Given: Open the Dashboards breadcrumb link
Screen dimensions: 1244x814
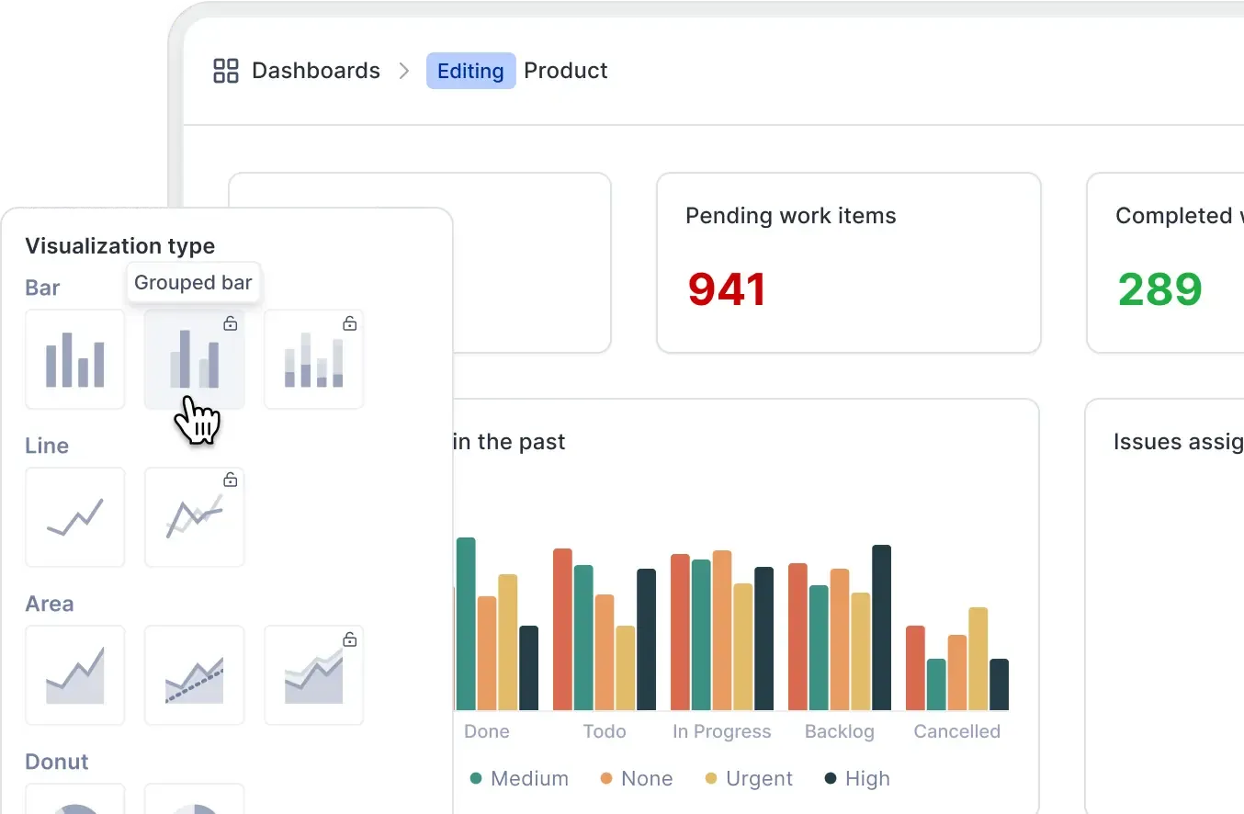Looking at the screenshot, I should pyautogui.click(x=315, y=71).
